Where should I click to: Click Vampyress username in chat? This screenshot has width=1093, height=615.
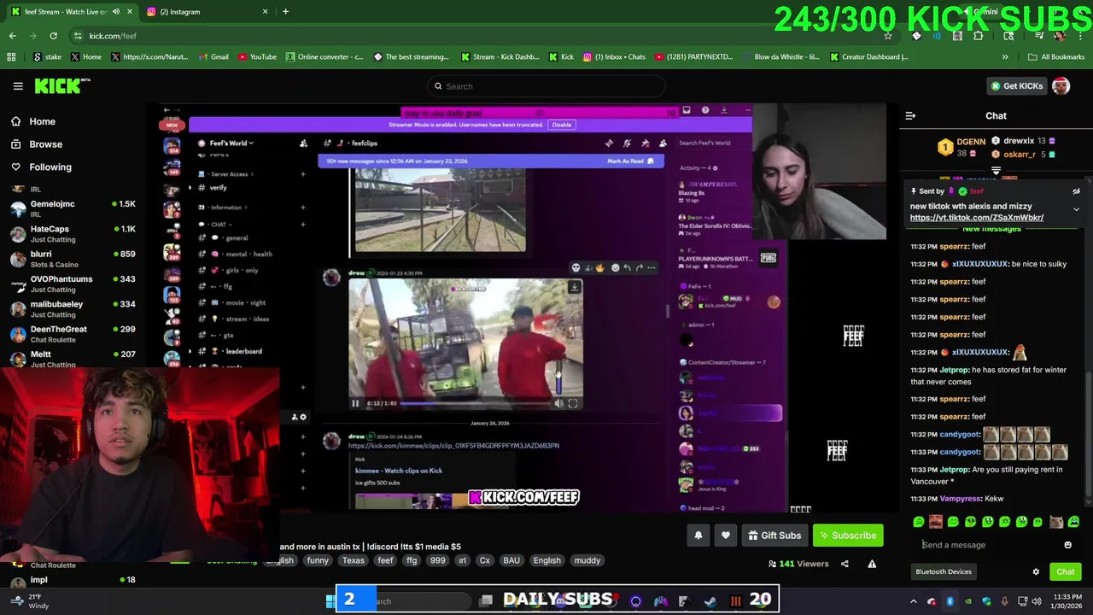pos(960,499)
